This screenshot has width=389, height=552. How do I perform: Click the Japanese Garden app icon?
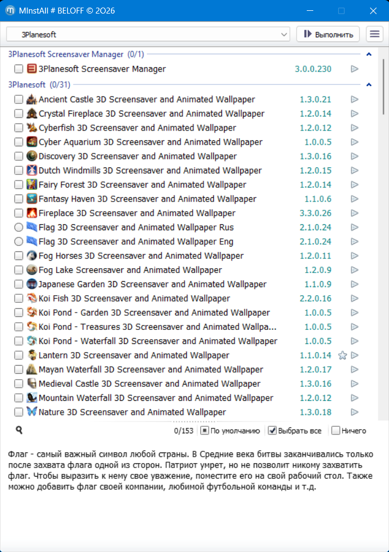[x=32, y=284]
